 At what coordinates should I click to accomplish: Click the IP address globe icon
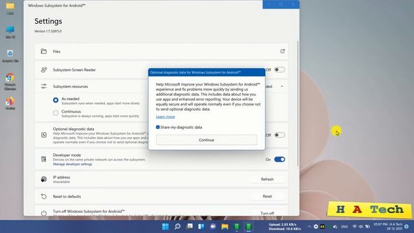(44, 179)
